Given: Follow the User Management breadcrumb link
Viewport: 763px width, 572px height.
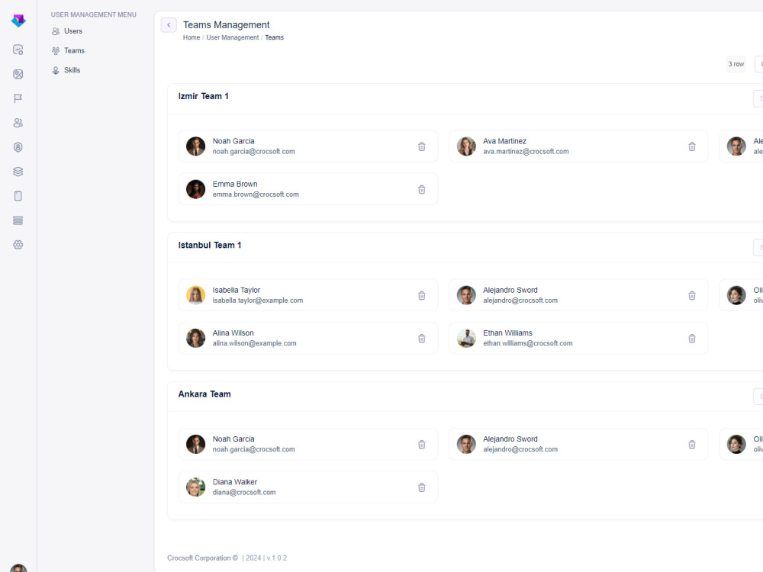Looking at the screenshot, I should click(232, 37).
